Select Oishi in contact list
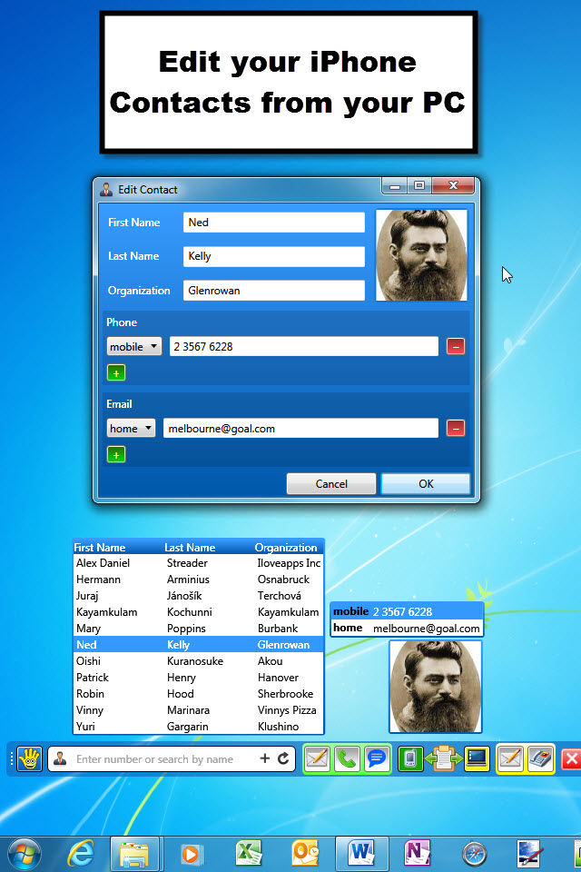The height and width of the screenshot is (872, 581). (x=199, y=661)
